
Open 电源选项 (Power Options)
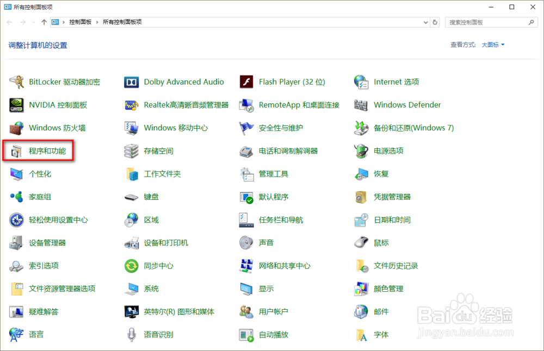(388, 151)
